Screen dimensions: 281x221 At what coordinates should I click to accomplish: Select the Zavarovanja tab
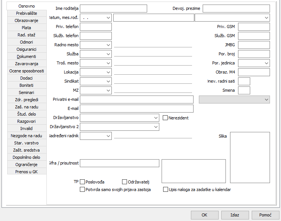(26, 64)
